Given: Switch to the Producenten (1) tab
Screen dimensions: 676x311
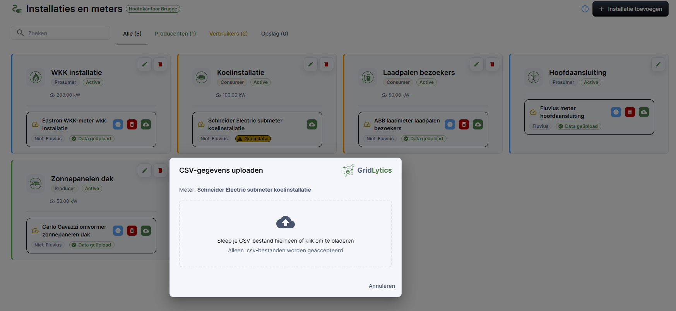Looking at the screenshot, I should click(175, 34).
